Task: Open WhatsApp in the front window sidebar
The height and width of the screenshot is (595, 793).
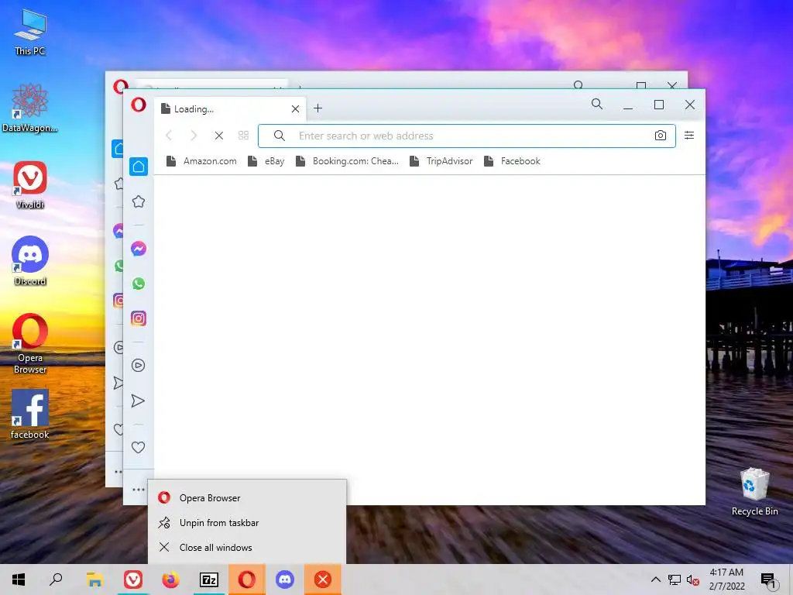Action: [x=138, y=284]
